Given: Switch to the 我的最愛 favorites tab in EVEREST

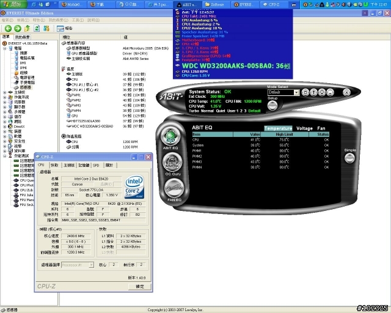Looking at the screenshot, I should tap(22, 37).
